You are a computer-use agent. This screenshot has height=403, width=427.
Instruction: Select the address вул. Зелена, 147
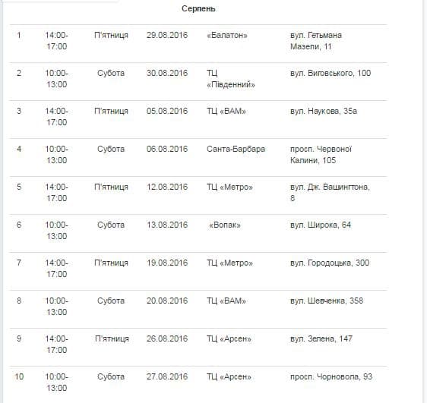coord(321,338)
